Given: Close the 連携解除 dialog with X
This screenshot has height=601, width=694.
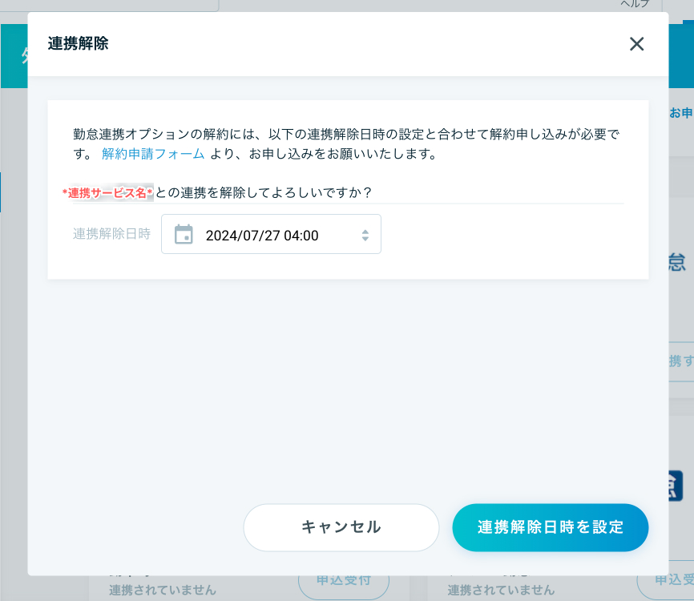Looking at the screenshot, I should coord(636,44).
